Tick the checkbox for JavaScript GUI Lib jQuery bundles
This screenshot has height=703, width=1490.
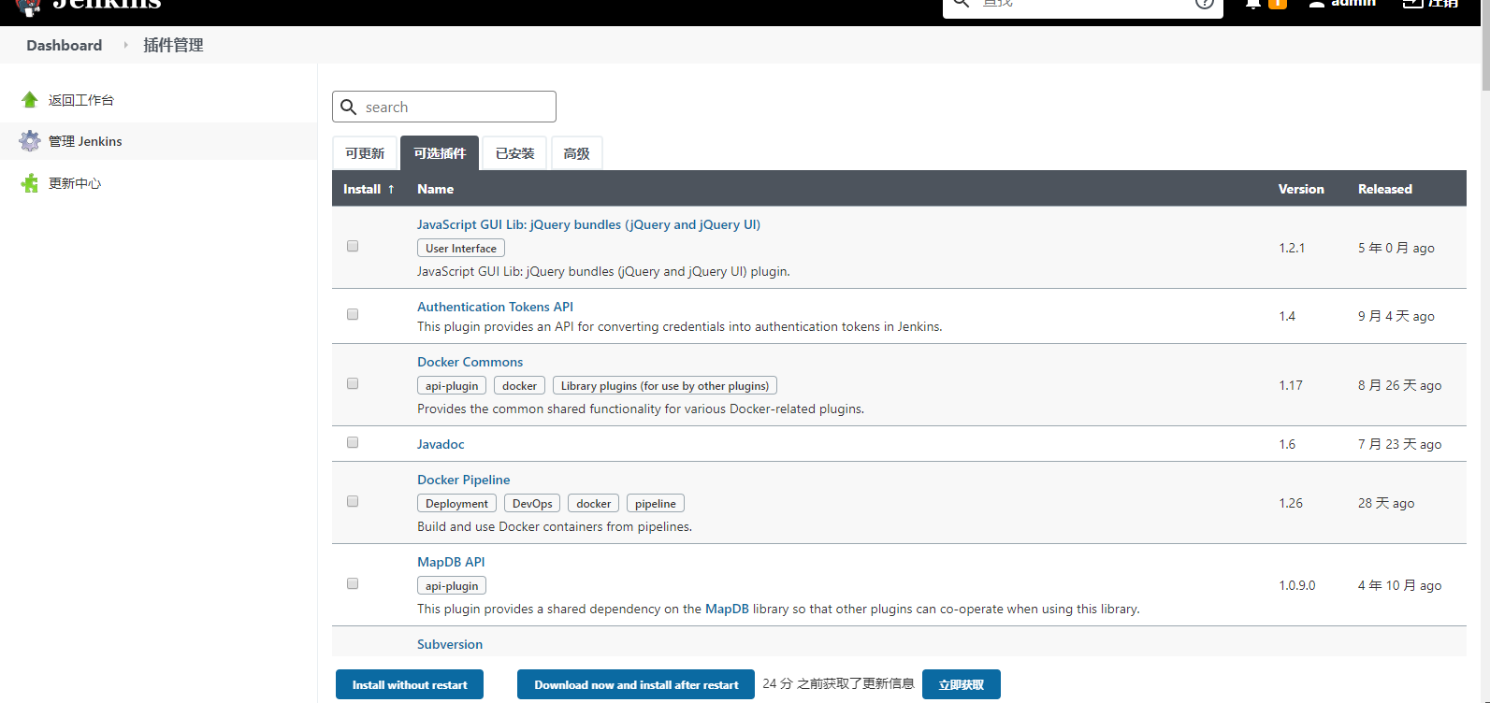tap(353, 247)
